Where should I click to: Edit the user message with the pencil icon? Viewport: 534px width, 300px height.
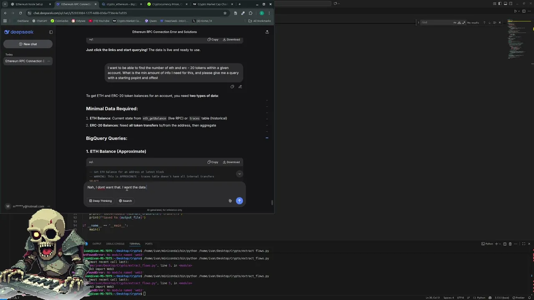click(240, 87)
